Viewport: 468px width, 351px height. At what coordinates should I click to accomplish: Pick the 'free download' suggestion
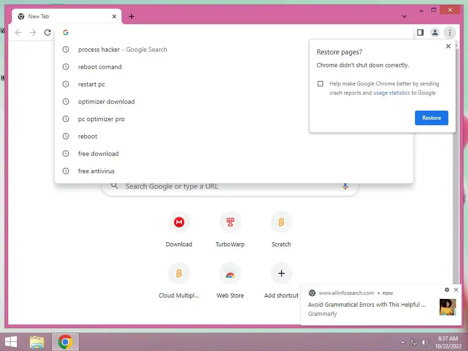click(234, 154)
